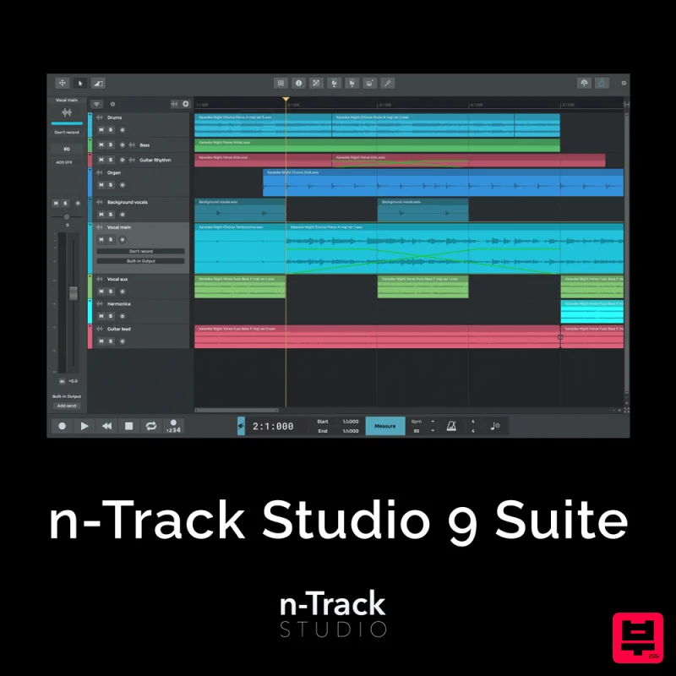Image resolution: width=676 pixels, height=676 pixels.
Task: Click the count-in 1234 icon in transport bar
Action: pos(175,428)
